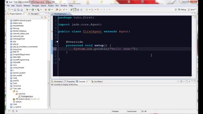Open the Navigate menu
203x114 pixels.
[x=36, y=6]
